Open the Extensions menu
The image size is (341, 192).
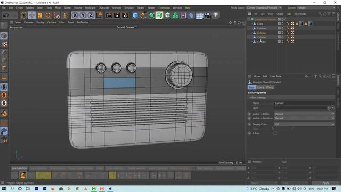[164, 7]
